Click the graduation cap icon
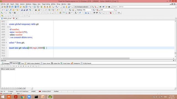The width and height of the screenshot is (177, 99). pyautogui.click(x=109, y=7)
